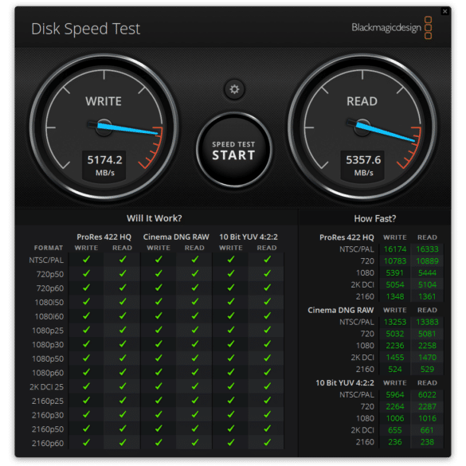This screenshot has width=466, height=466.
Task: Click ProRes 422 HQ write checkmark for 1080i50
Action: pos(87,302)
